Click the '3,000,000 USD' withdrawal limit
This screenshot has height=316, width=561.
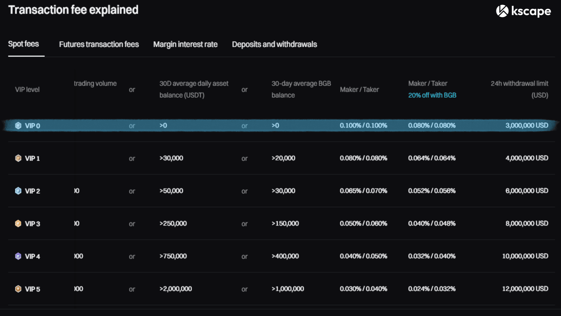[527, 125]
